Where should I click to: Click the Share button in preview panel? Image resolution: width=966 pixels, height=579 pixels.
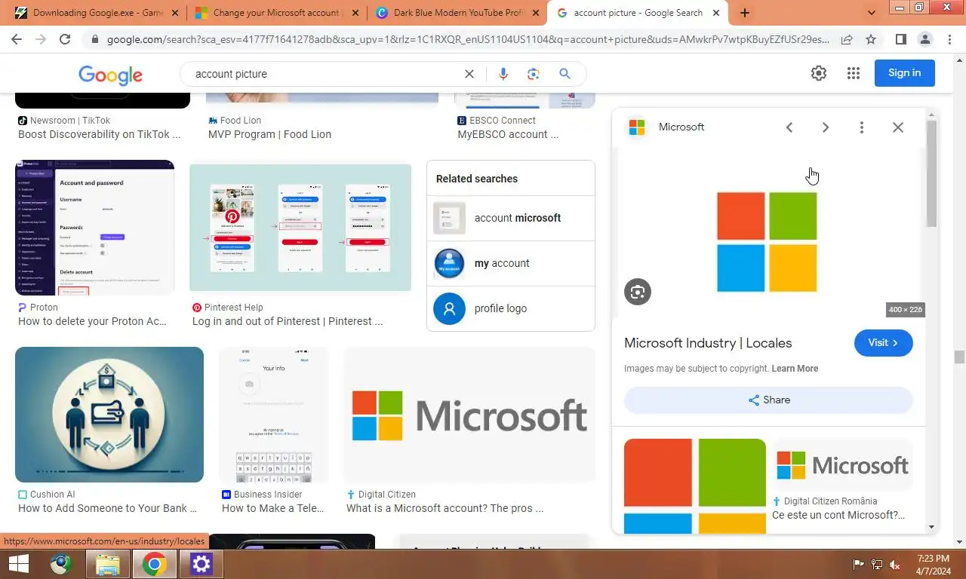click(x=768, y=400)
